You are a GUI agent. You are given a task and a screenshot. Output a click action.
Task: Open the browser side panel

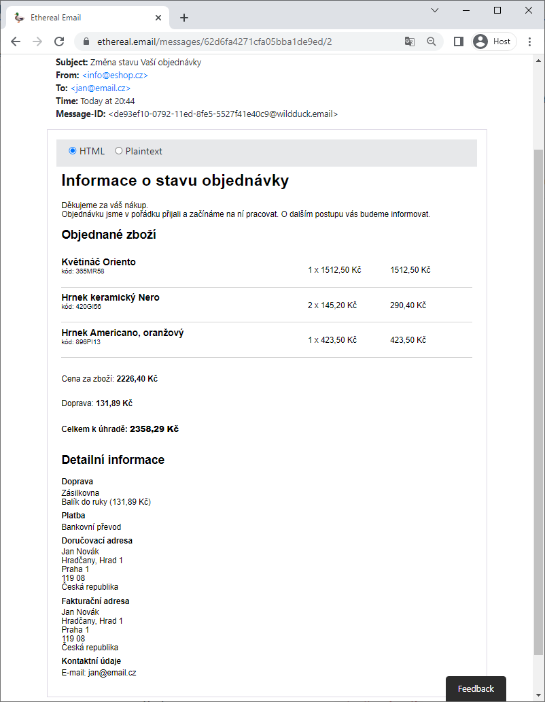(458, 41)
